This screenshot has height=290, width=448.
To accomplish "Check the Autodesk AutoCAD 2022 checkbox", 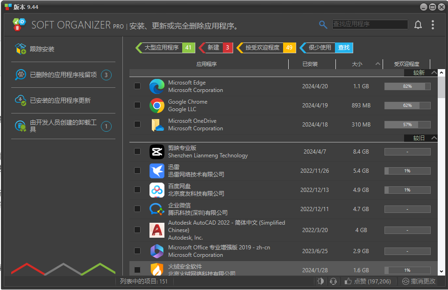I will point(137,230).
